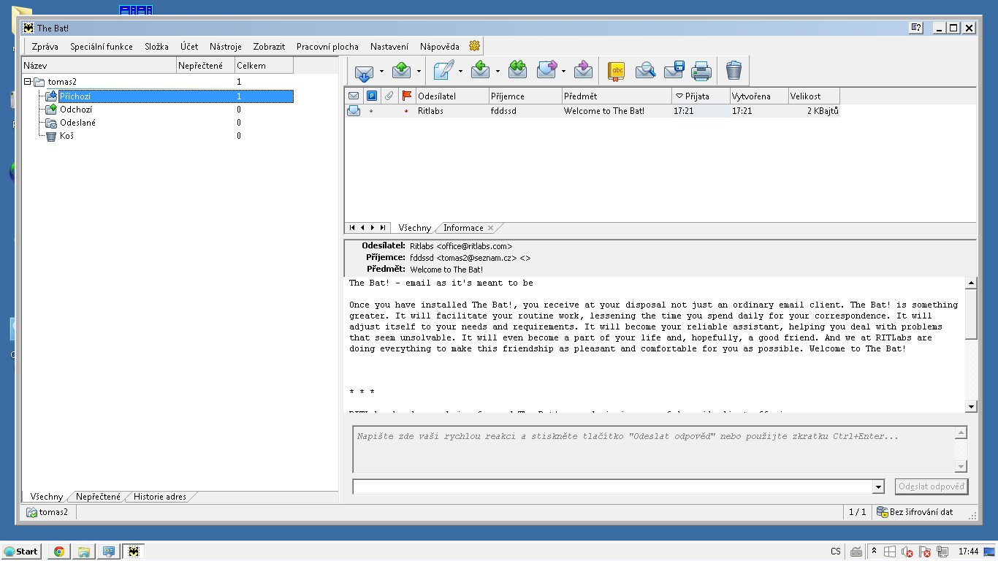Open the Nastavení menu

point(389,46)
